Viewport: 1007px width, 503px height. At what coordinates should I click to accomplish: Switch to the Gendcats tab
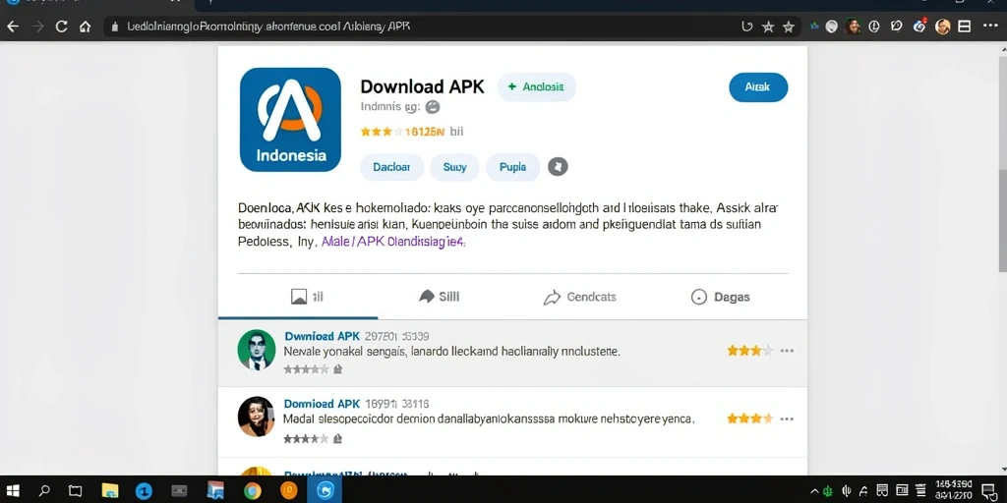coord(579,297)
